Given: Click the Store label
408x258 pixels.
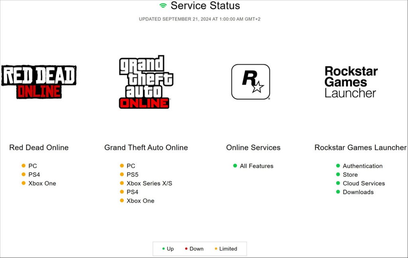Looking at the screenshot, I should point(350,175).
